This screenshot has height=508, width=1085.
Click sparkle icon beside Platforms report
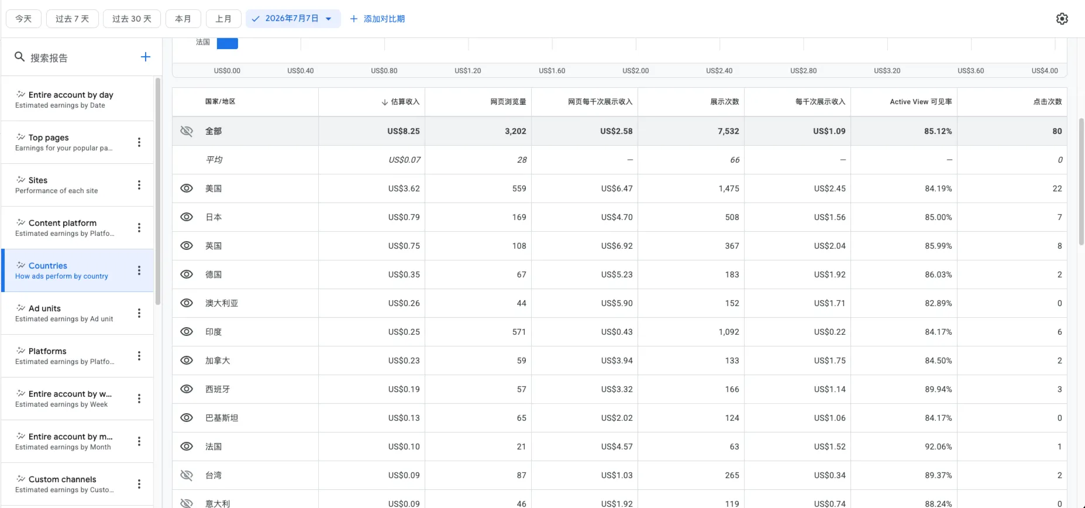21,351
